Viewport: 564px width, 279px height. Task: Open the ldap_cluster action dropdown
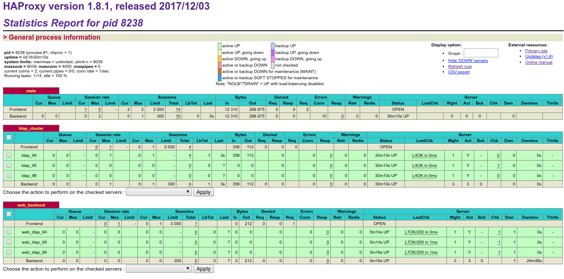point(159,192)
